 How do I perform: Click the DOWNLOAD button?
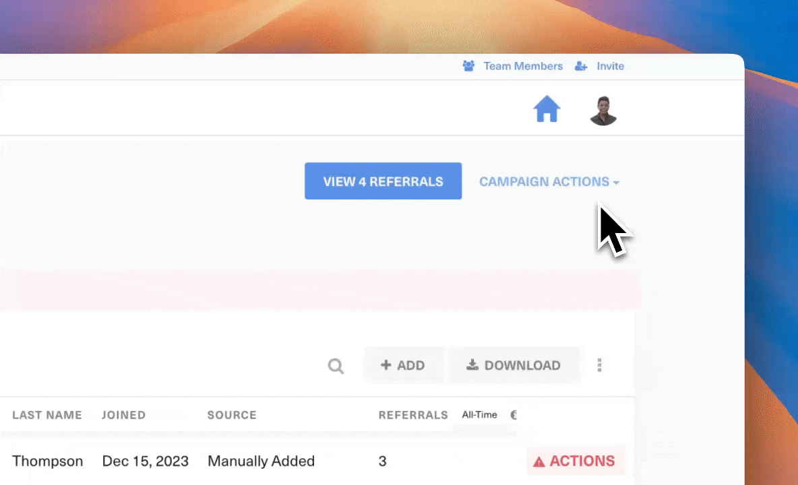click(x=513, y=365)
